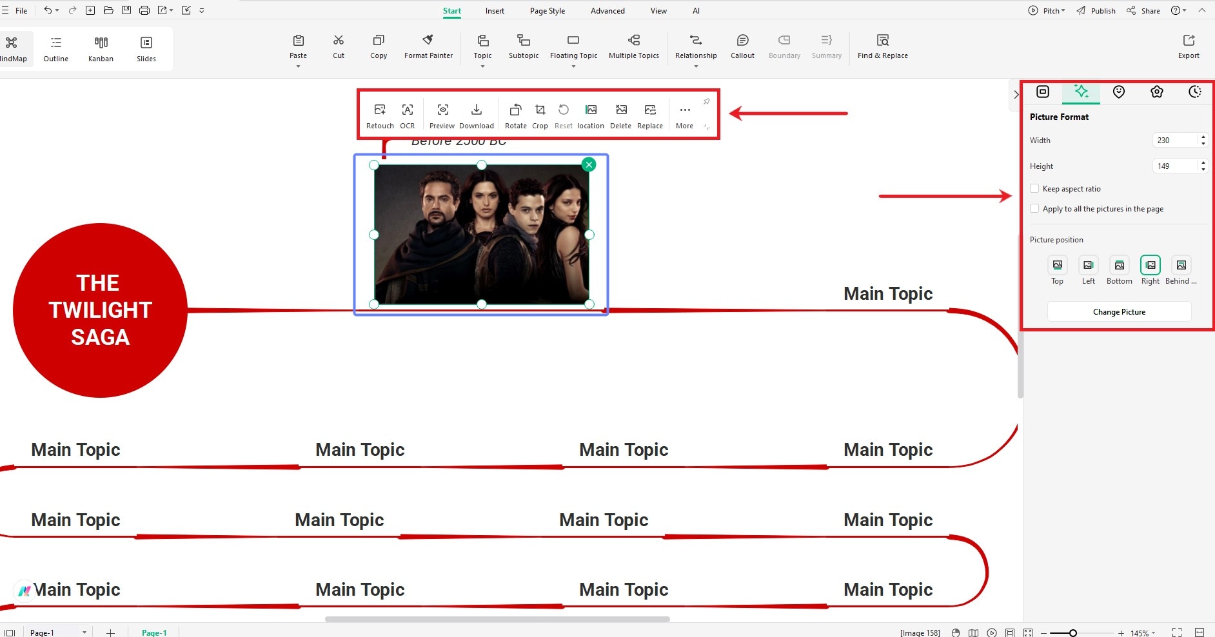Click the zoom in plus button
The width and height of the screenshot is (1215, 637).
1121,633
